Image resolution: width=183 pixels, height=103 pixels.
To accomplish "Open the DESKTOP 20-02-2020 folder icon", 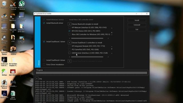I will coord(22,28).
